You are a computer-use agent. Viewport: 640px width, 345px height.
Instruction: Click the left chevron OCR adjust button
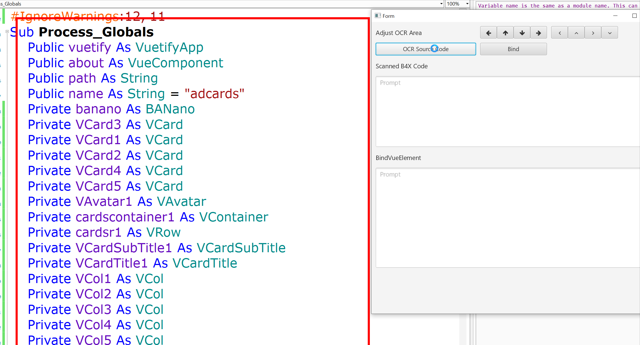point(560,33)
